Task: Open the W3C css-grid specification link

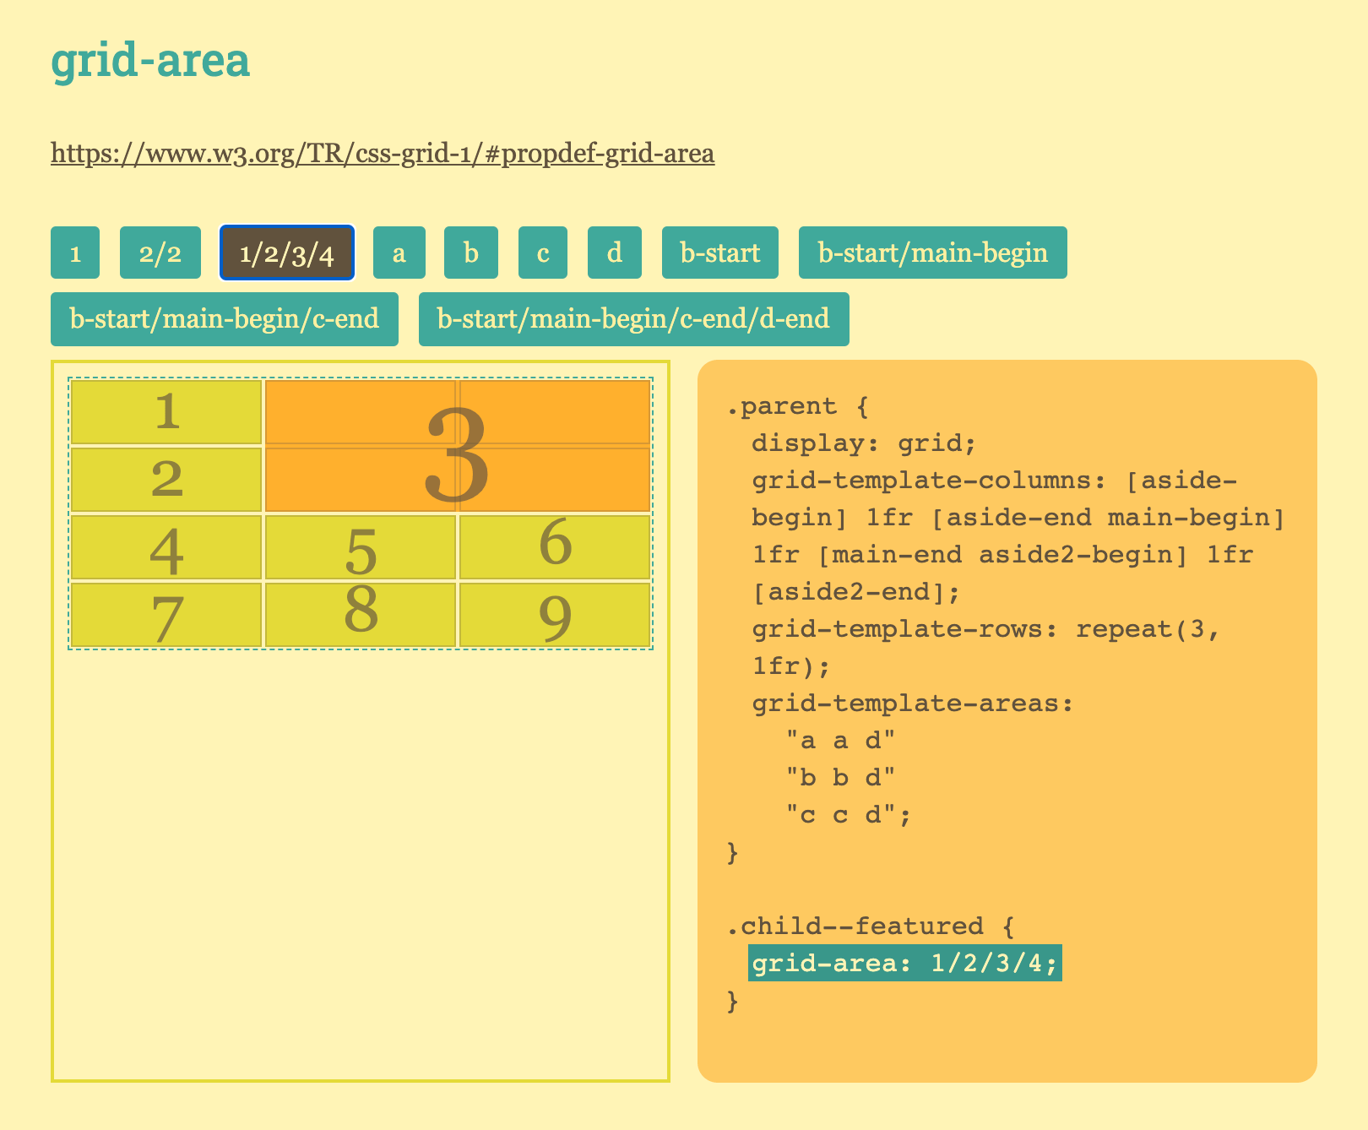Action: click(382, 155)
